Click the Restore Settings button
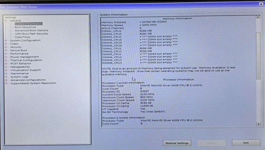The image size is (265, 150). pos(177,143)
